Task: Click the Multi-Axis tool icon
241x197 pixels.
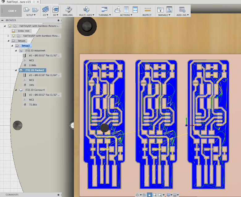Action: coord(87,9)
